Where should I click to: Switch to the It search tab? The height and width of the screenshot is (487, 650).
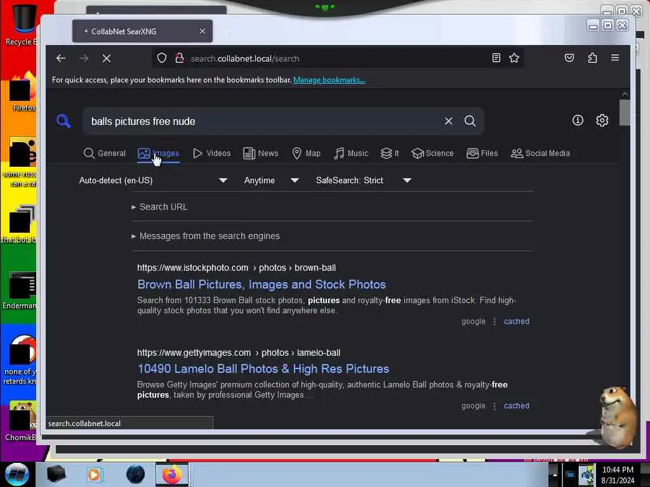coord(390,153)
